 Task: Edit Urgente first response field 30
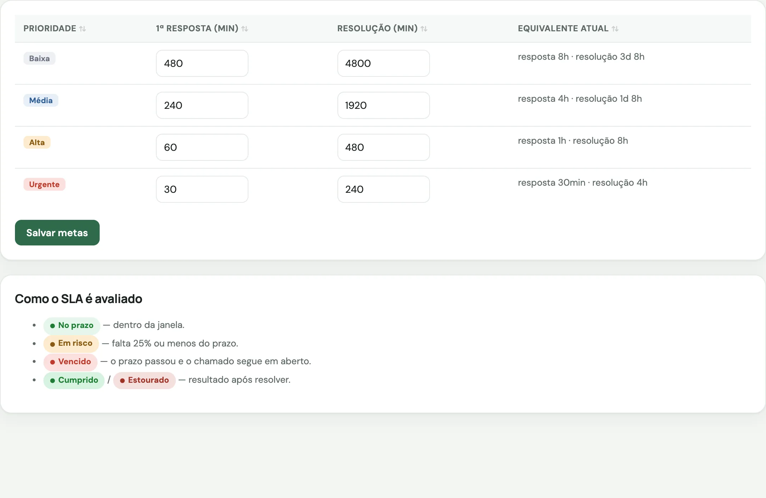click(x=202, y=189)
